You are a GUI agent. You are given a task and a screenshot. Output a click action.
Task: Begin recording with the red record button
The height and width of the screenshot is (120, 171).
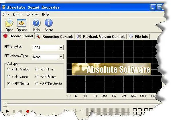pyautogui.click(x=28, y=111)
